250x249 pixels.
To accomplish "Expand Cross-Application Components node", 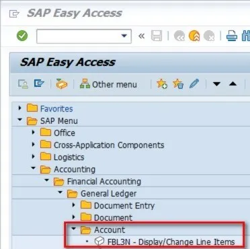I will (33, 145).
